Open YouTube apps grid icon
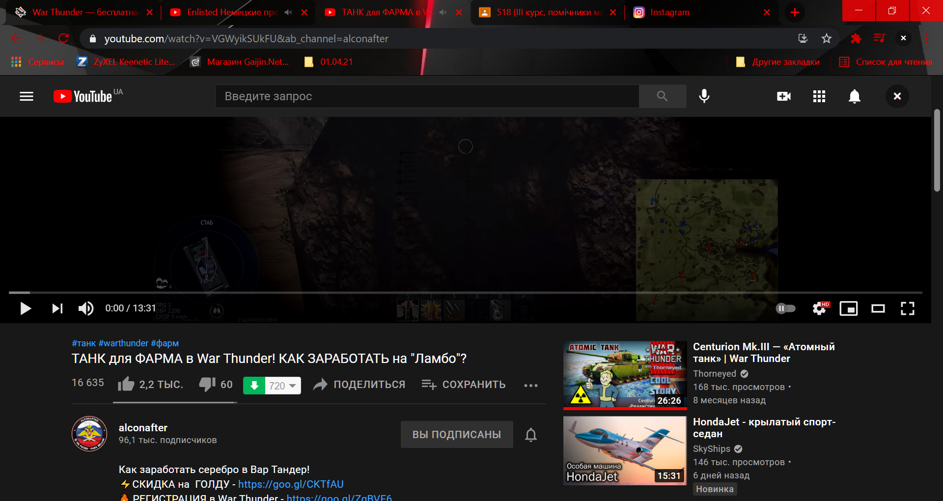The height and width of the screenshot is (501, 943). (x=819, y=96)
